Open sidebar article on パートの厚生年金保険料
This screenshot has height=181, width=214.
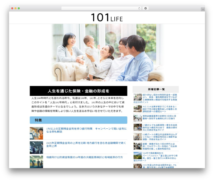pos(160,137)
